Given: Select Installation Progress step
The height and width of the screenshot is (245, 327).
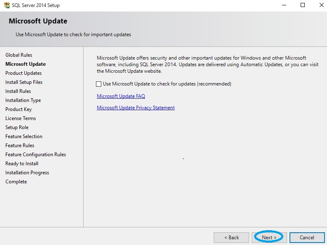Looking at the screenshot, I should [x=27, y=173].
